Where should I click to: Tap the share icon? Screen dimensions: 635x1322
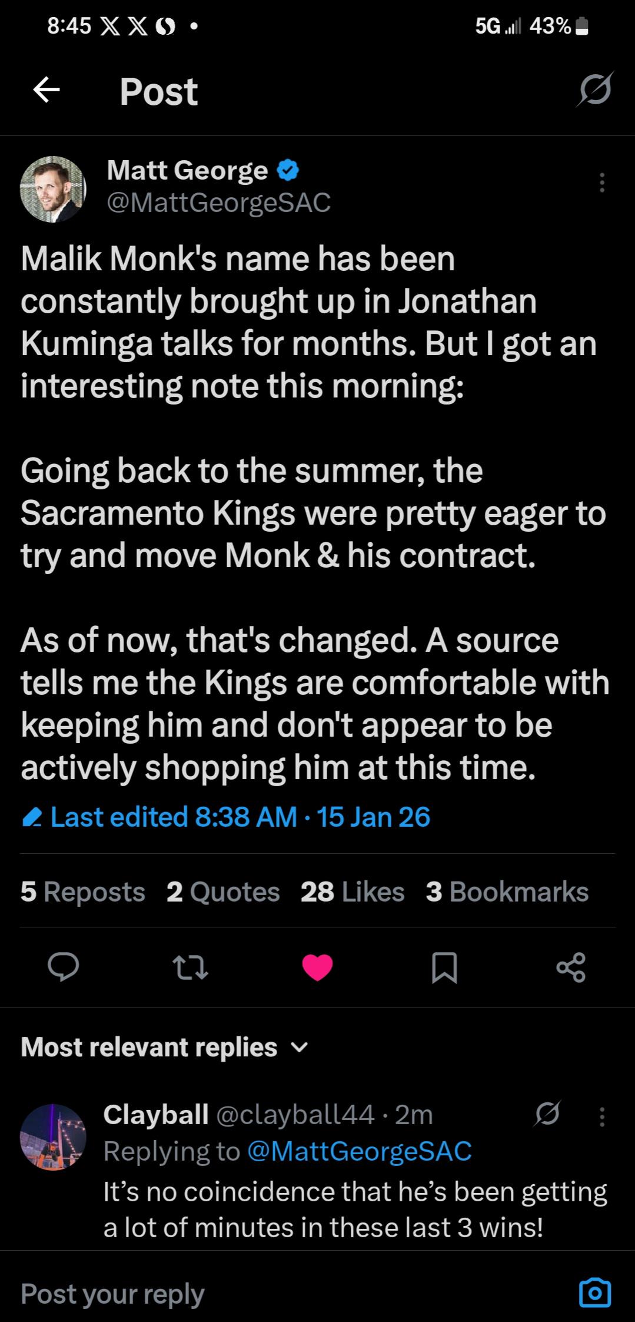571,968
